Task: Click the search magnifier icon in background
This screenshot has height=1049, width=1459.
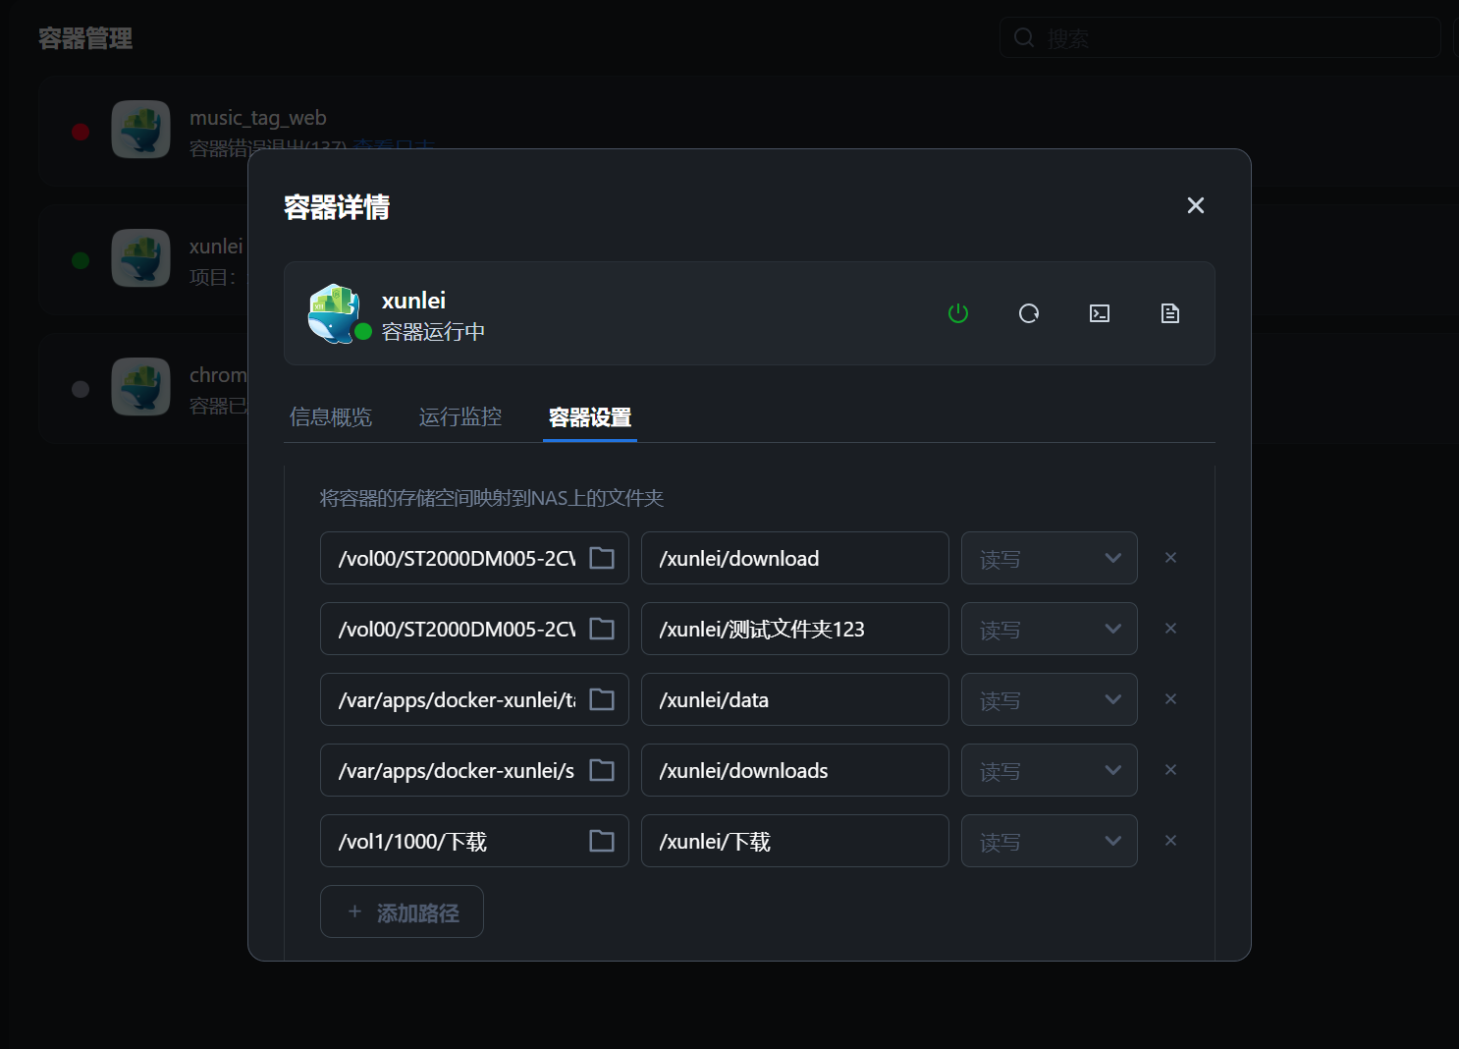Action: (1024, 37)
